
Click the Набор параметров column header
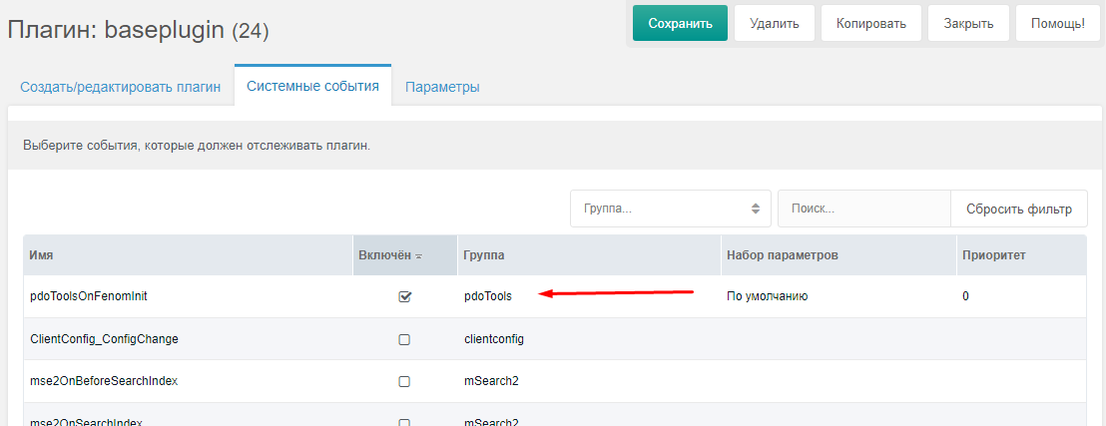tap(837, 255)
